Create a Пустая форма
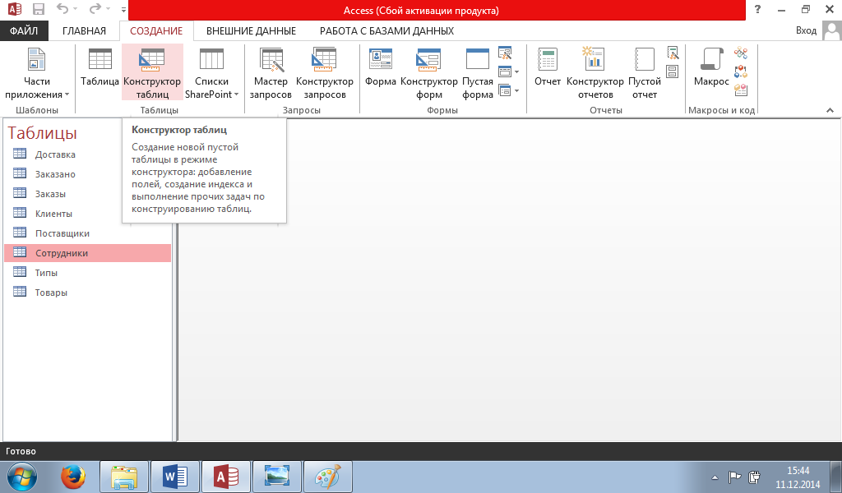Image resolution: width=842 pixels, height=493 pixels. (478, 73)
